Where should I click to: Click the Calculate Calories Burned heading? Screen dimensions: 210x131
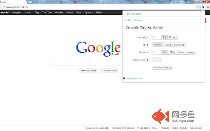pyautogui.click(x=144, y=28)
